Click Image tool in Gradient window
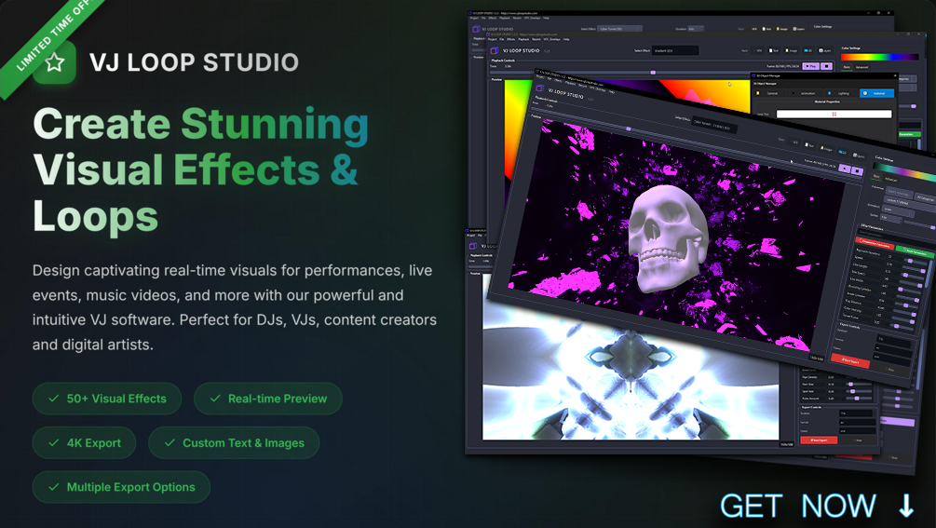 click(791, 50)
